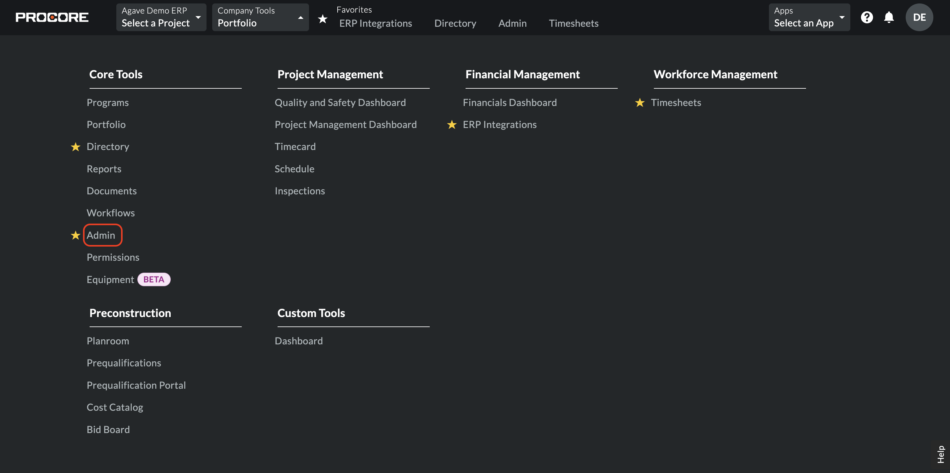950x473 pixels.
Task: Open Timesheets under Workforce Management
Action: click(676, 103)
